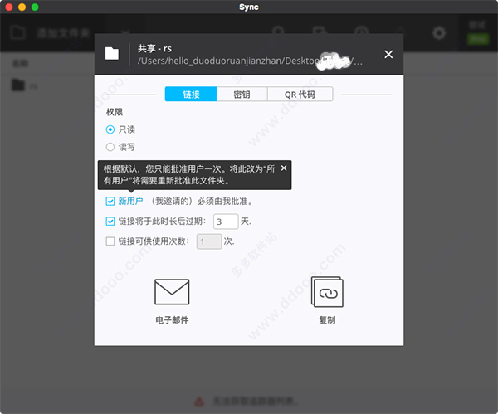Switch to the QR 代码 tab
The width and height of the screenshot is (498, 414).
click(x=300, y=95)
